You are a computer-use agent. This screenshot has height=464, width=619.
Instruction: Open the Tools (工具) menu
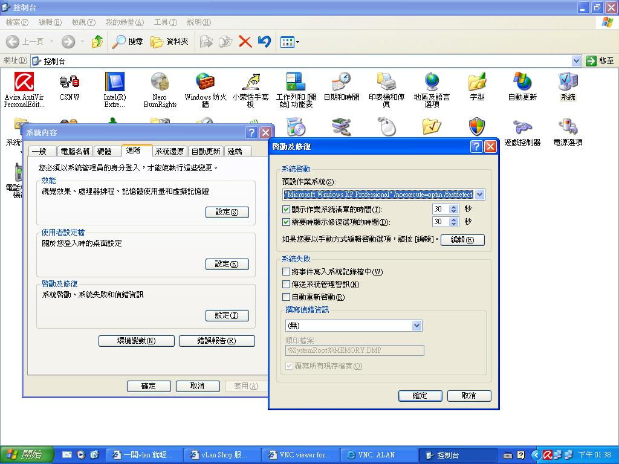click(165, 22)
